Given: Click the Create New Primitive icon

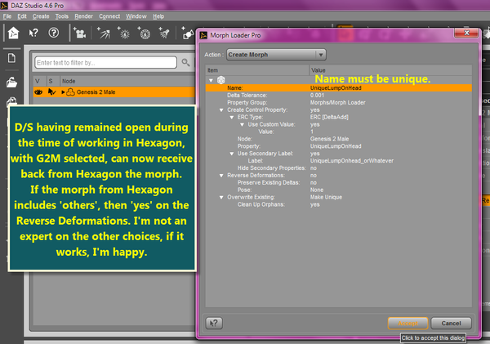Looking at the screenshot, I should coord(188,33).
